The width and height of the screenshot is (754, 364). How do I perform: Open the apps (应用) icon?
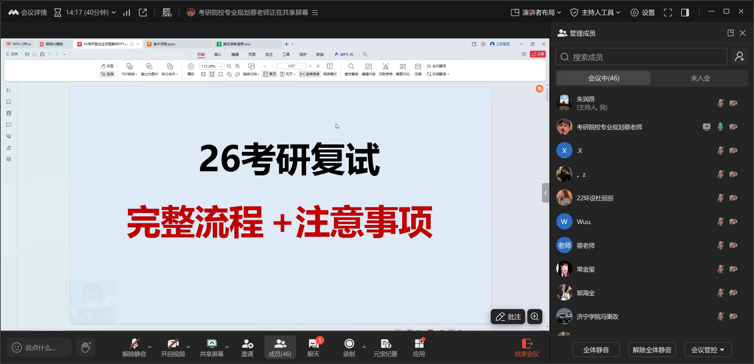[419, 347]
